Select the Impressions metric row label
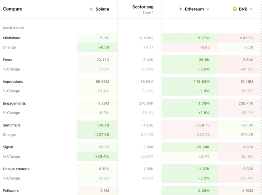This screenshot has width=262, height=195. point(13,82)
